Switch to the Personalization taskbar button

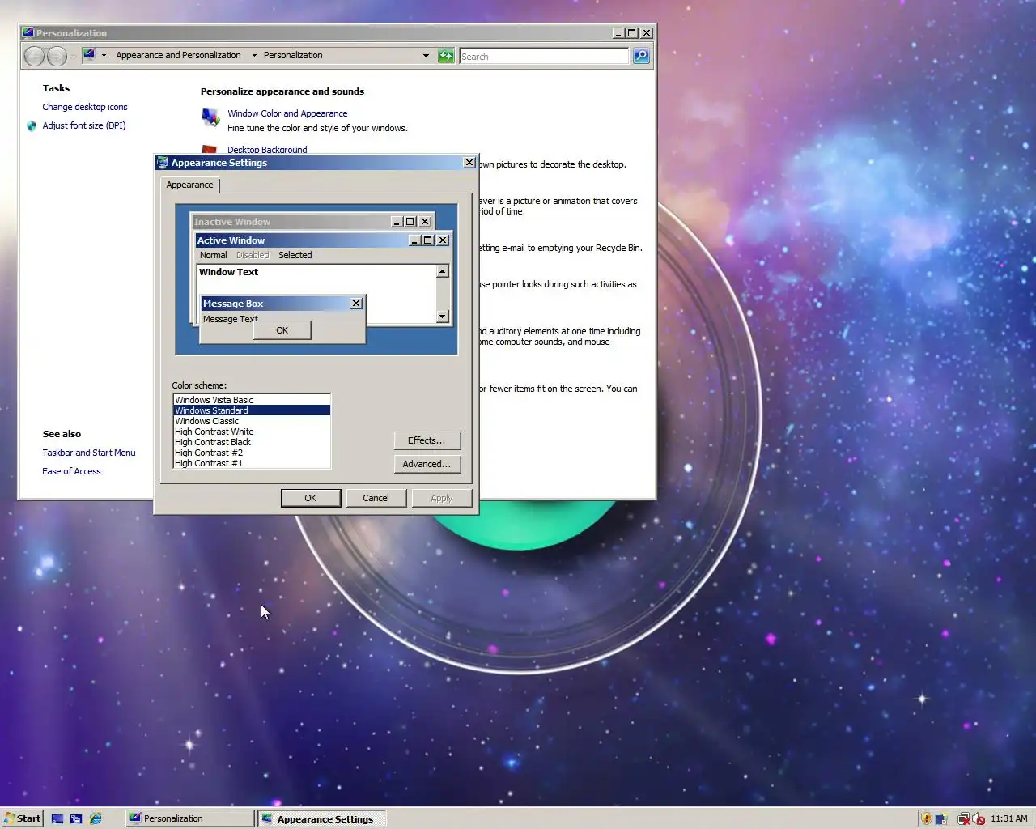click(190, 818)
